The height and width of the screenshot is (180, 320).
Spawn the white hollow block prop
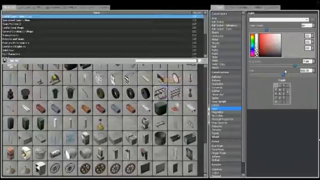40,168
